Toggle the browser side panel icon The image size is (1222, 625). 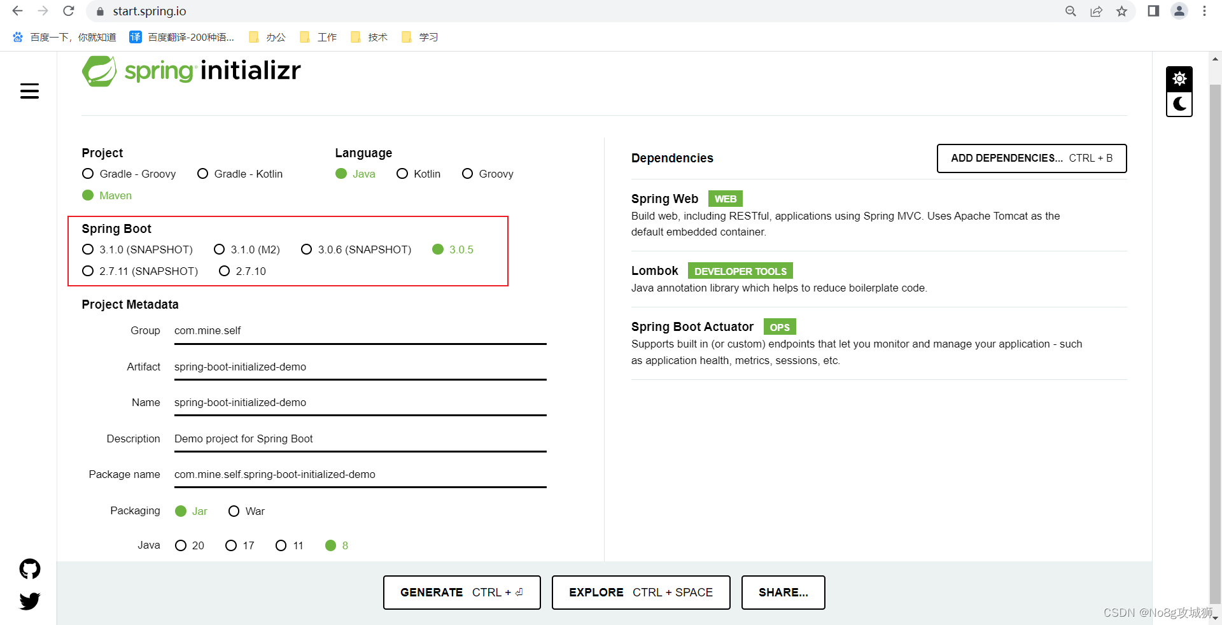[1153, 11]
